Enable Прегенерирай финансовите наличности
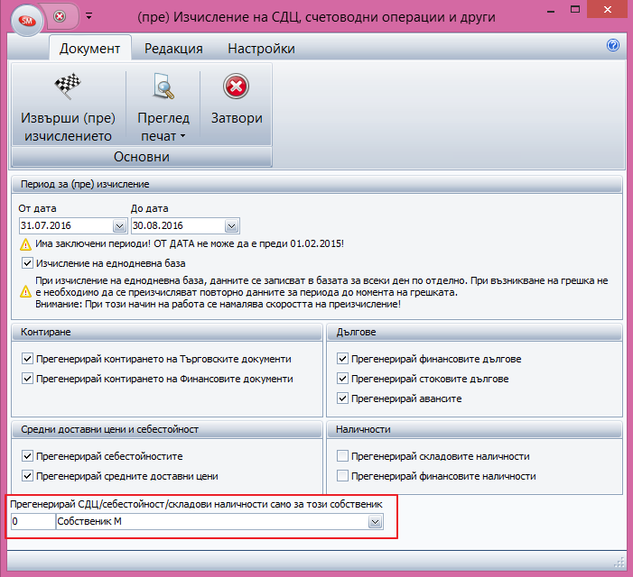Viewport: 633px width, 577px height. [342, 476]
